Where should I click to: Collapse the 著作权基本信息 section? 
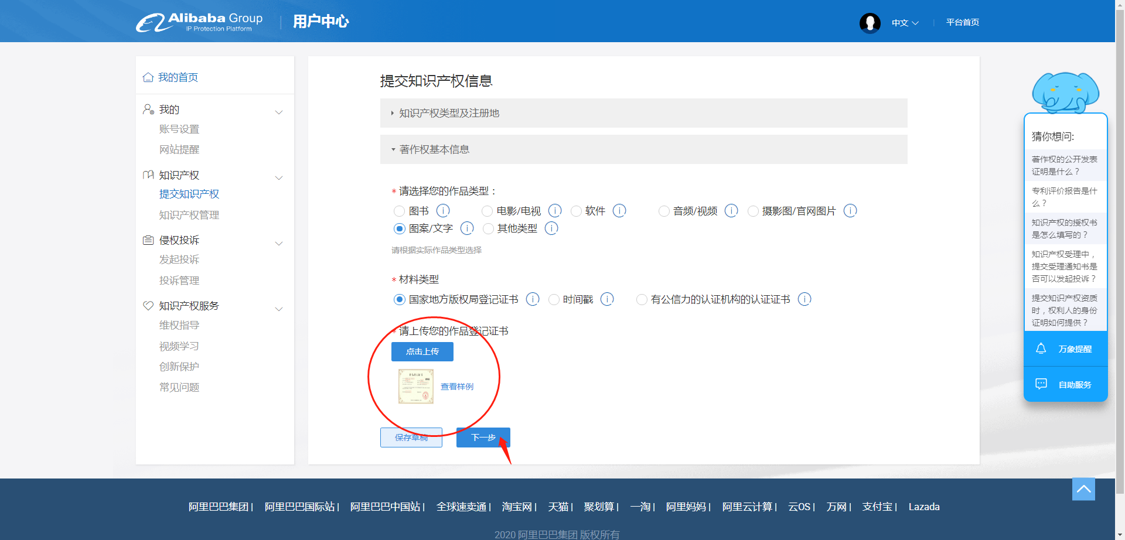click(x=643, y=149)
